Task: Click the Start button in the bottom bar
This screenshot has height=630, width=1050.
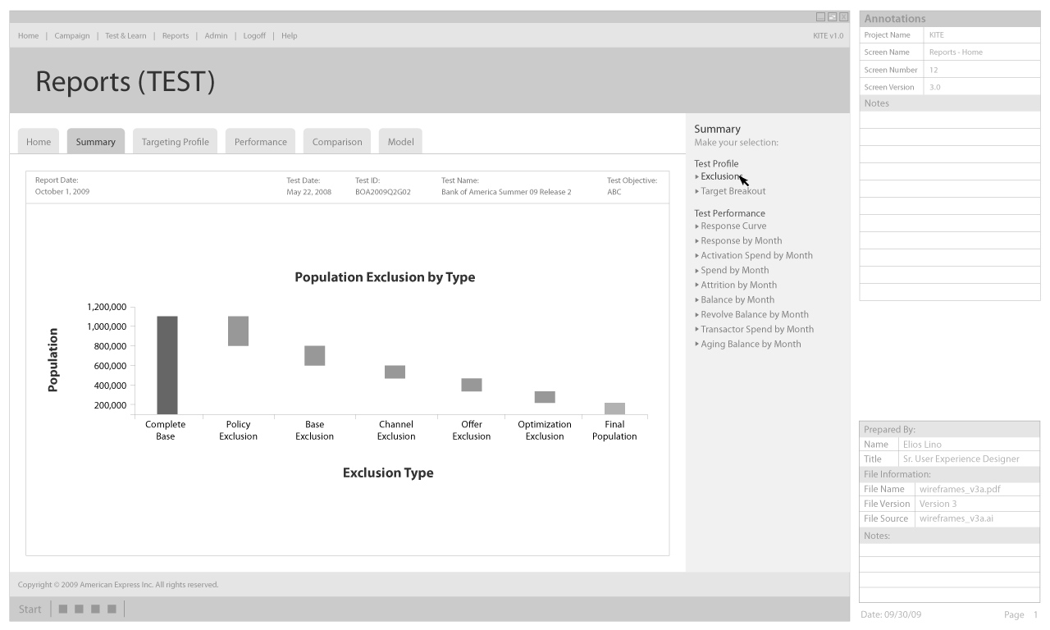Action: 30,609
